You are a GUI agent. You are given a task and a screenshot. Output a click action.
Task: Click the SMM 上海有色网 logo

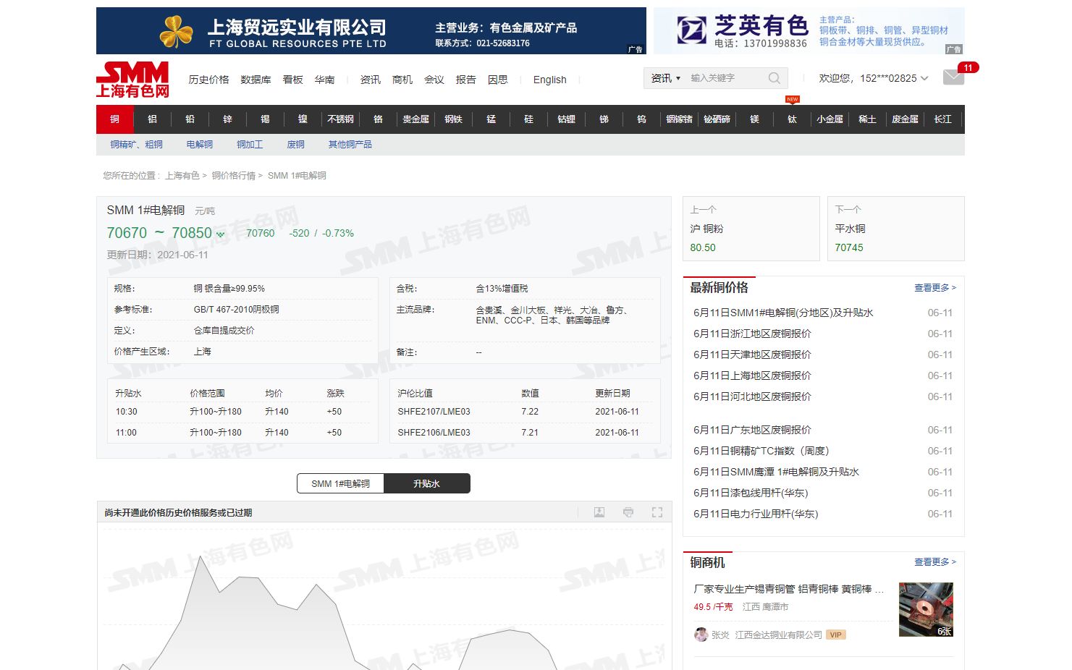click(132, 80)
